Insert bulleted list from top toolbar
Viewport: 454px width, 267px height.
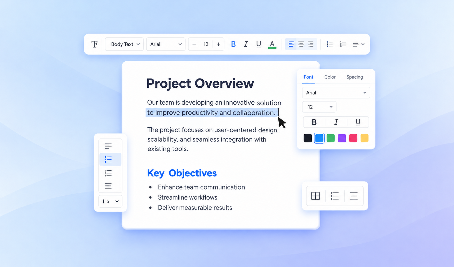[x=330, y=44]
